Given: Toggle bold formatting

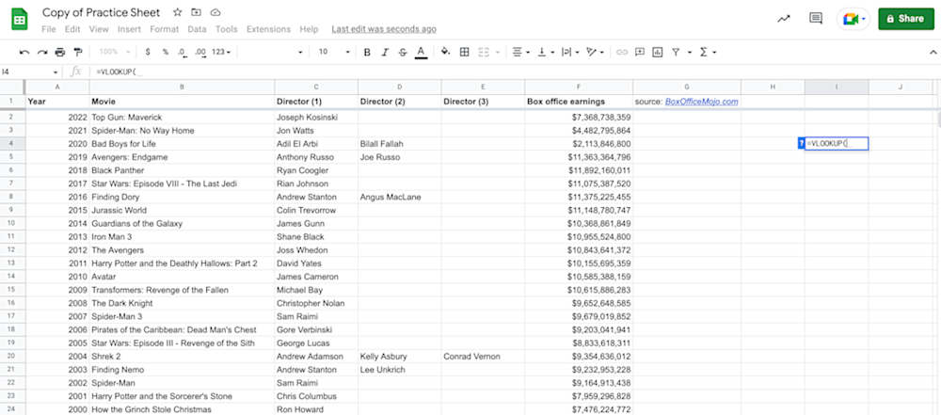Looking at the screenshot, I should [367, 53].
